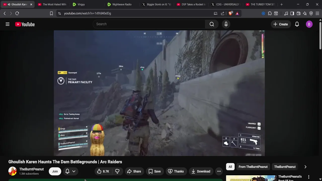Go to the YouTube home logo

25,24
